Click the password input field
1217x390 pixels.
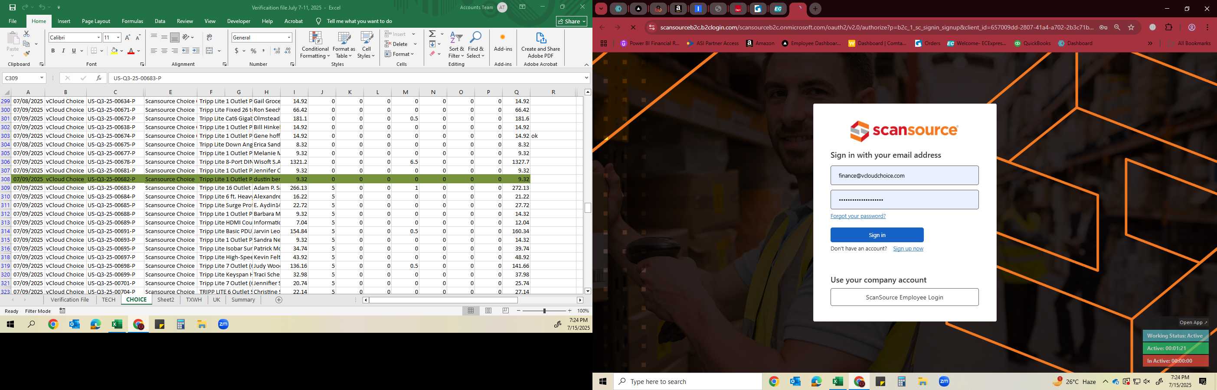coord(904,200)
